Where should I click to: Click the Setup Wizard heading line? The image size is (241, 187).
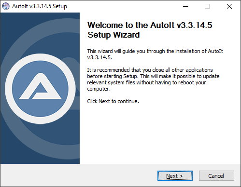pos(113,35)
